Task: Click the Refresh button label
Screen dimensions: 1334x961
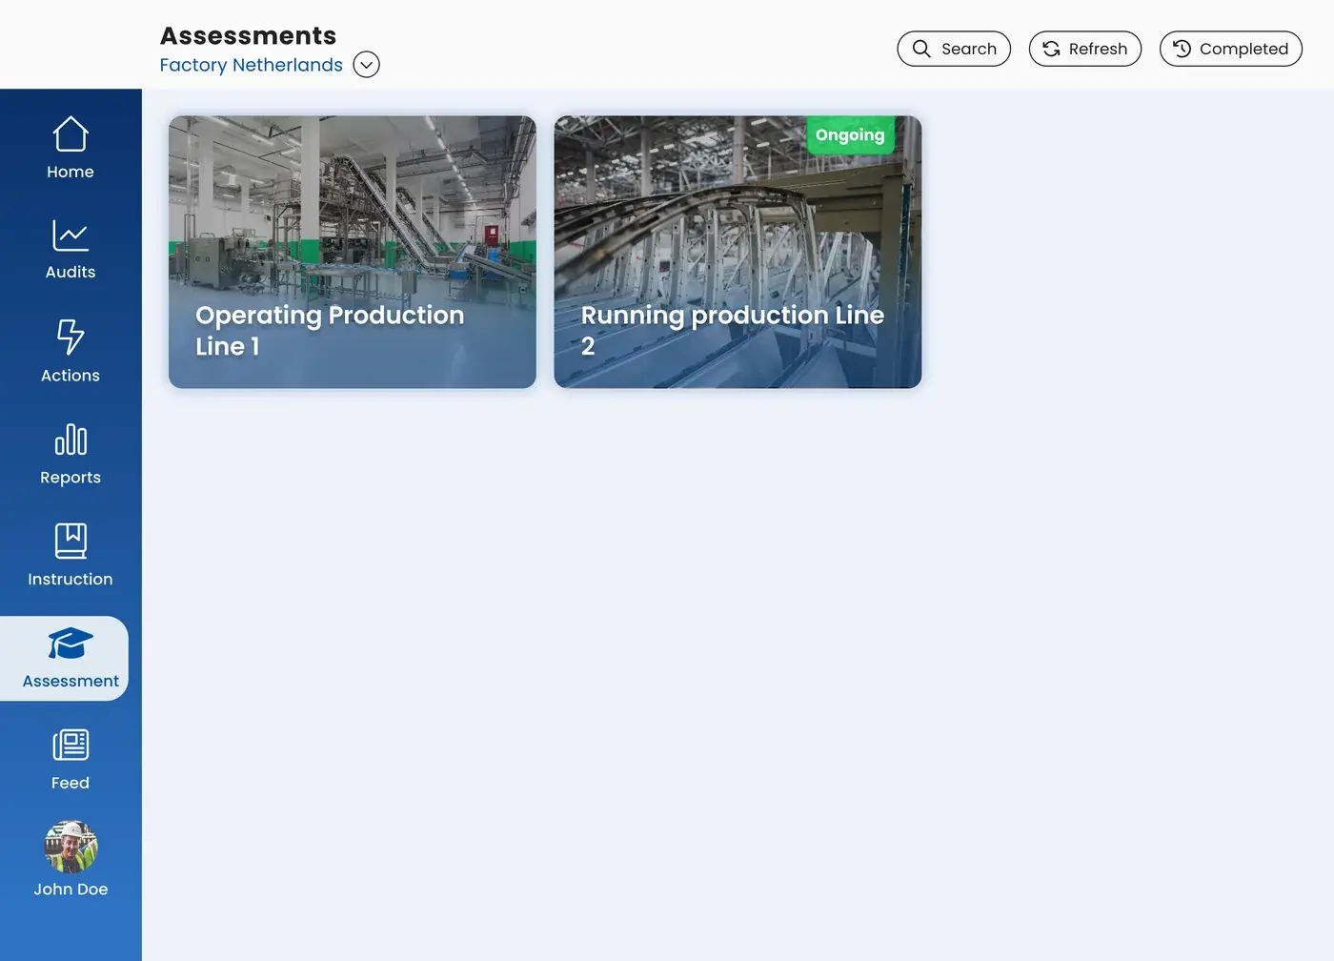Action: [x=1098, y=49]
